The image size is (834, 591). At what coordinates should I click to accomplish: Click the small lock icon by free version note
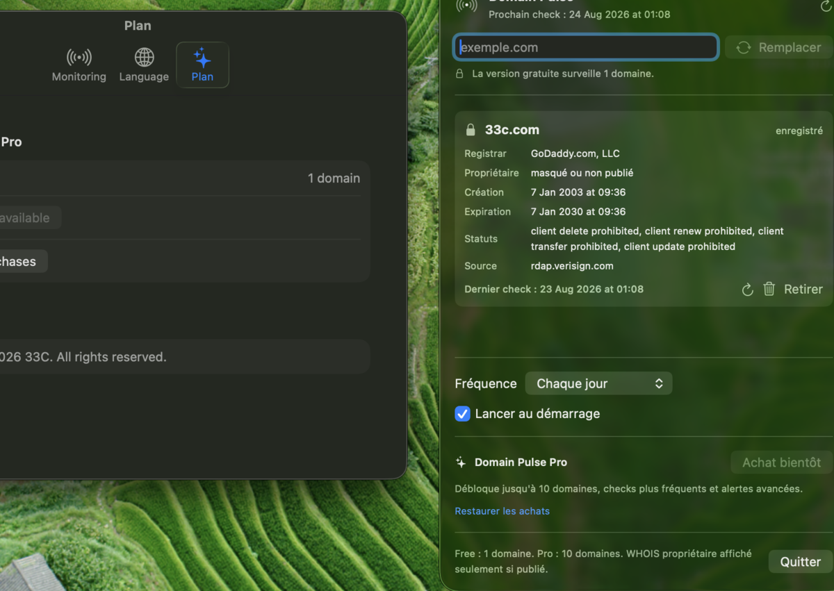[459, 74]
